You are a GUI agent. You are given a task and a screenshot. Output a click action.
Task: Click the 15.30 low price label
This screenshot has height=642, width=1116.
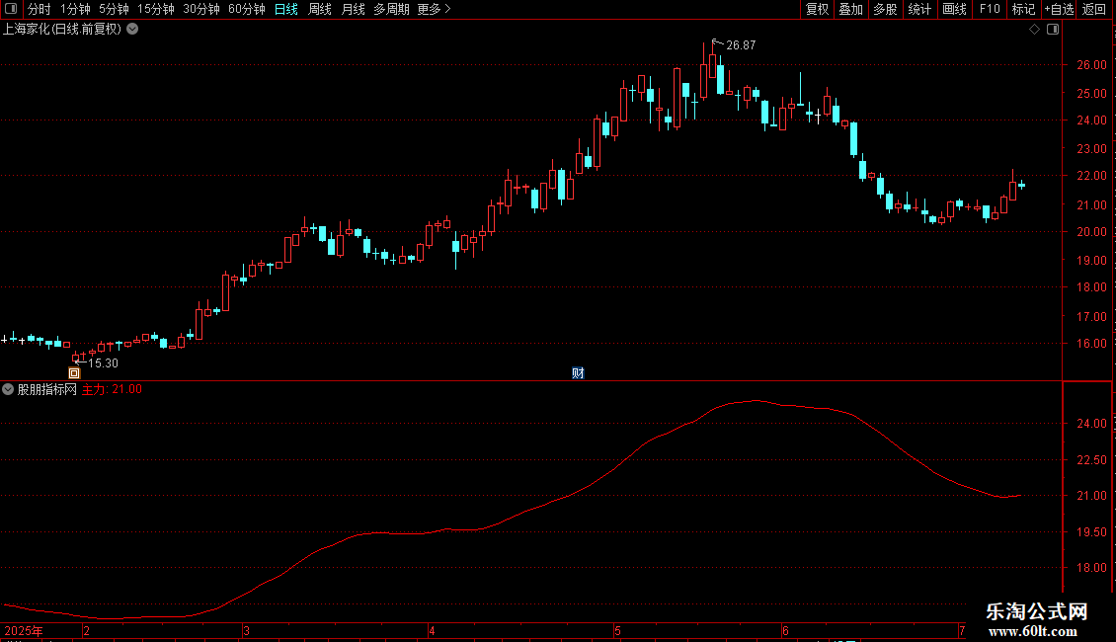(103, 363)
